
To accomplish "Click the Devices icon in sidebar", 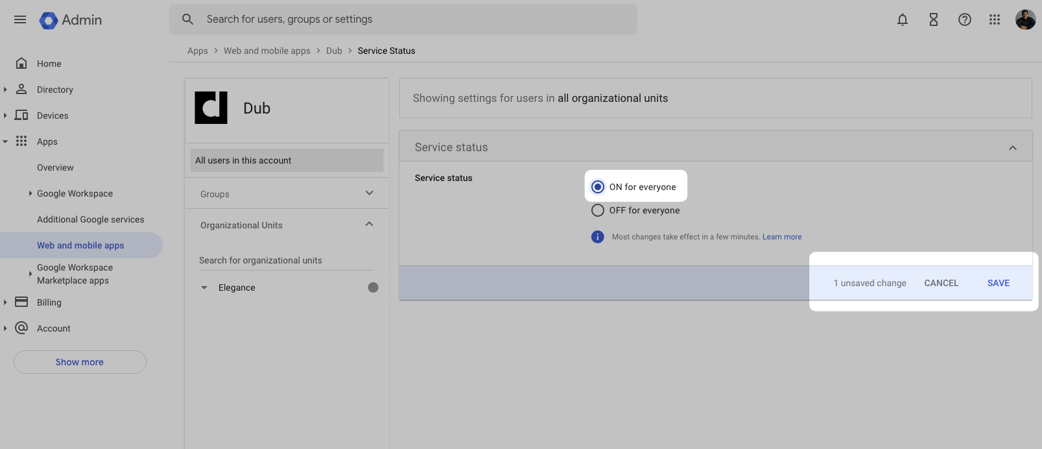I will pyautogui.click(x=21, y=115).
